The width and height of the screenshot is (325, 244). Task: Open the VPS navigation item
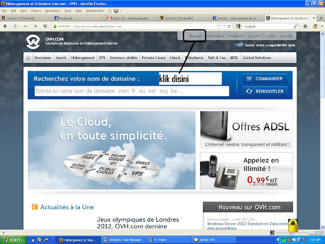[x=102, y=57]
